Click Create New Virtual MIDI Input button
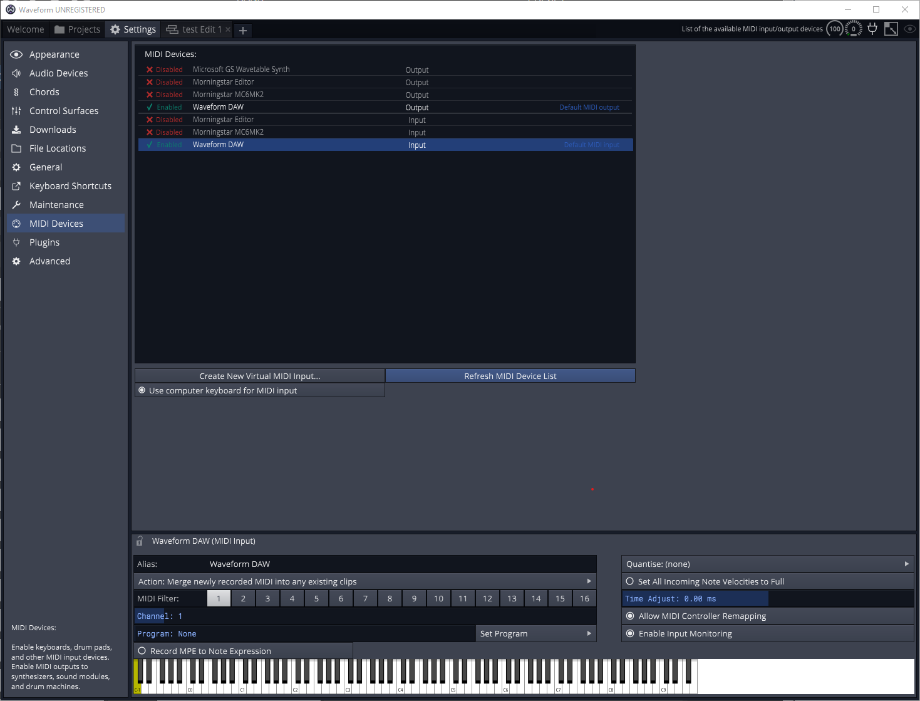 pyautogui.click(x=259, y=376)
